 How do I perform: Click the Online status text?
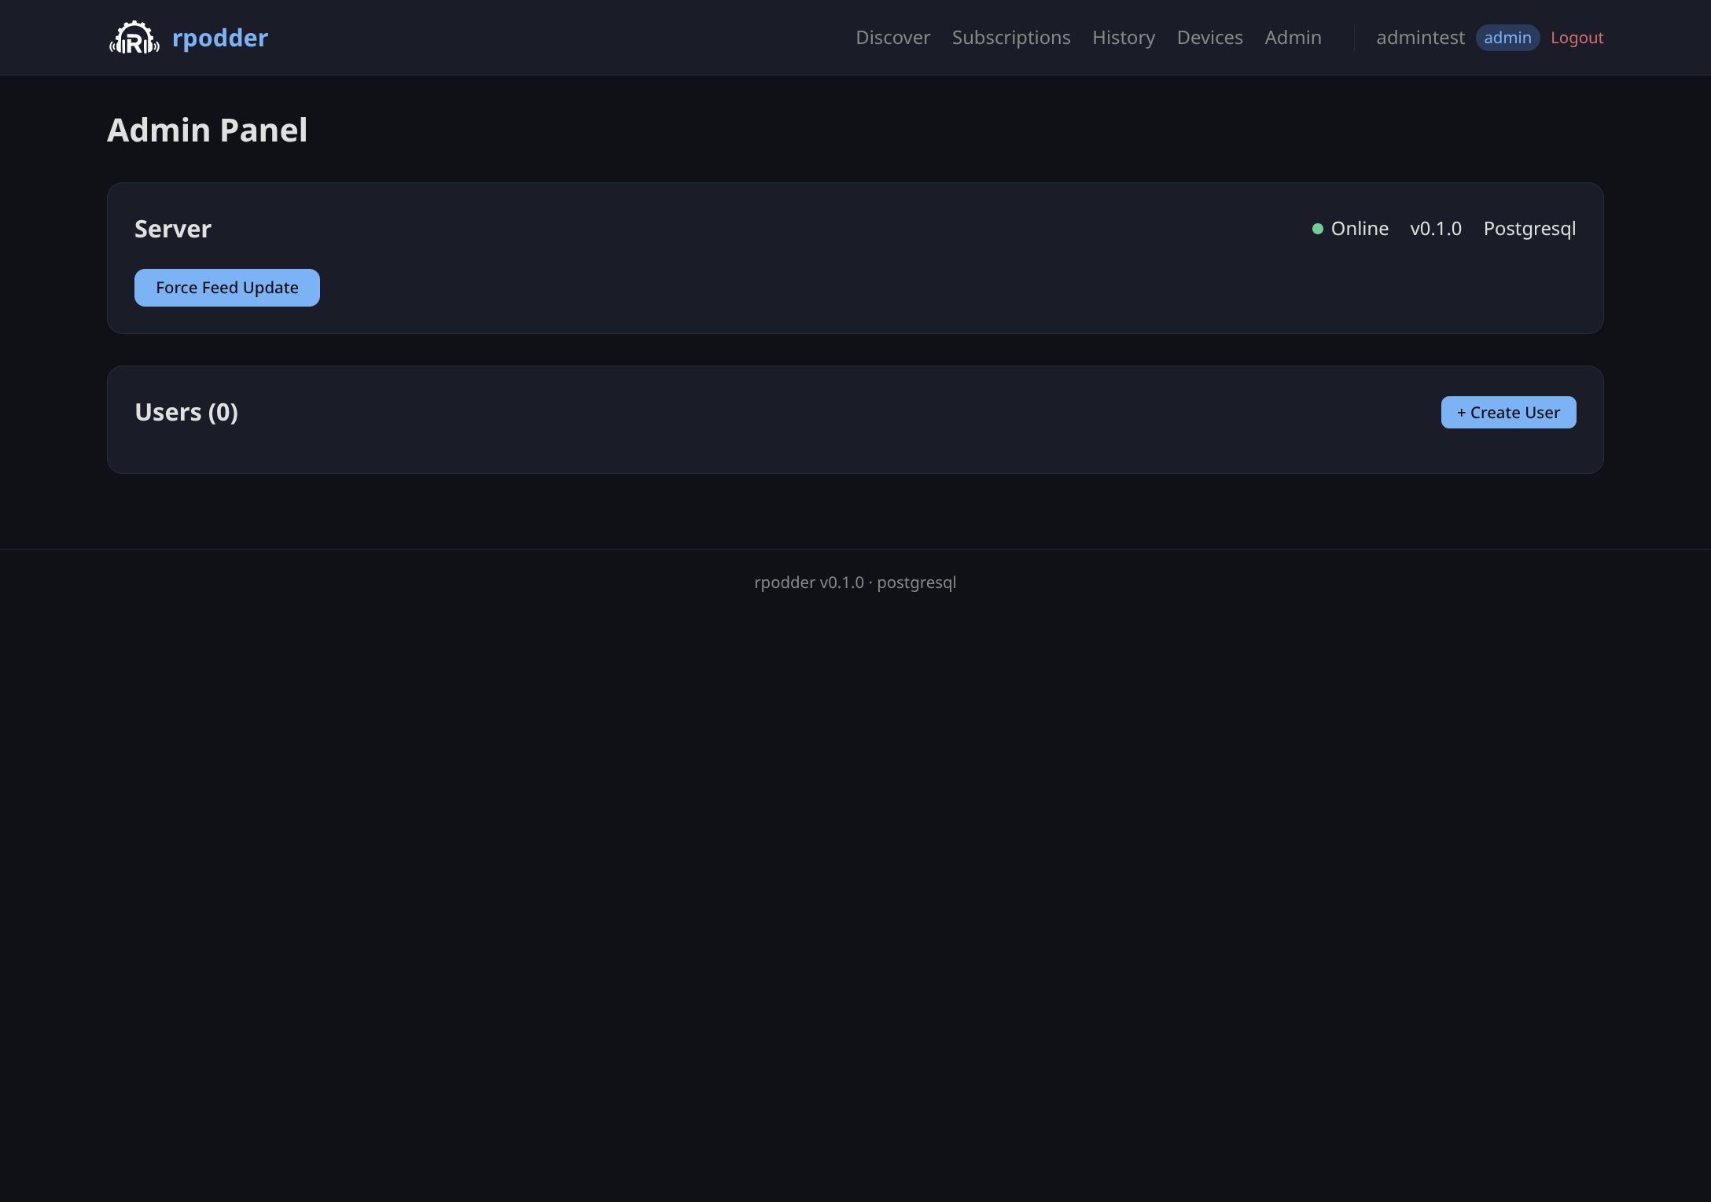1360,228
